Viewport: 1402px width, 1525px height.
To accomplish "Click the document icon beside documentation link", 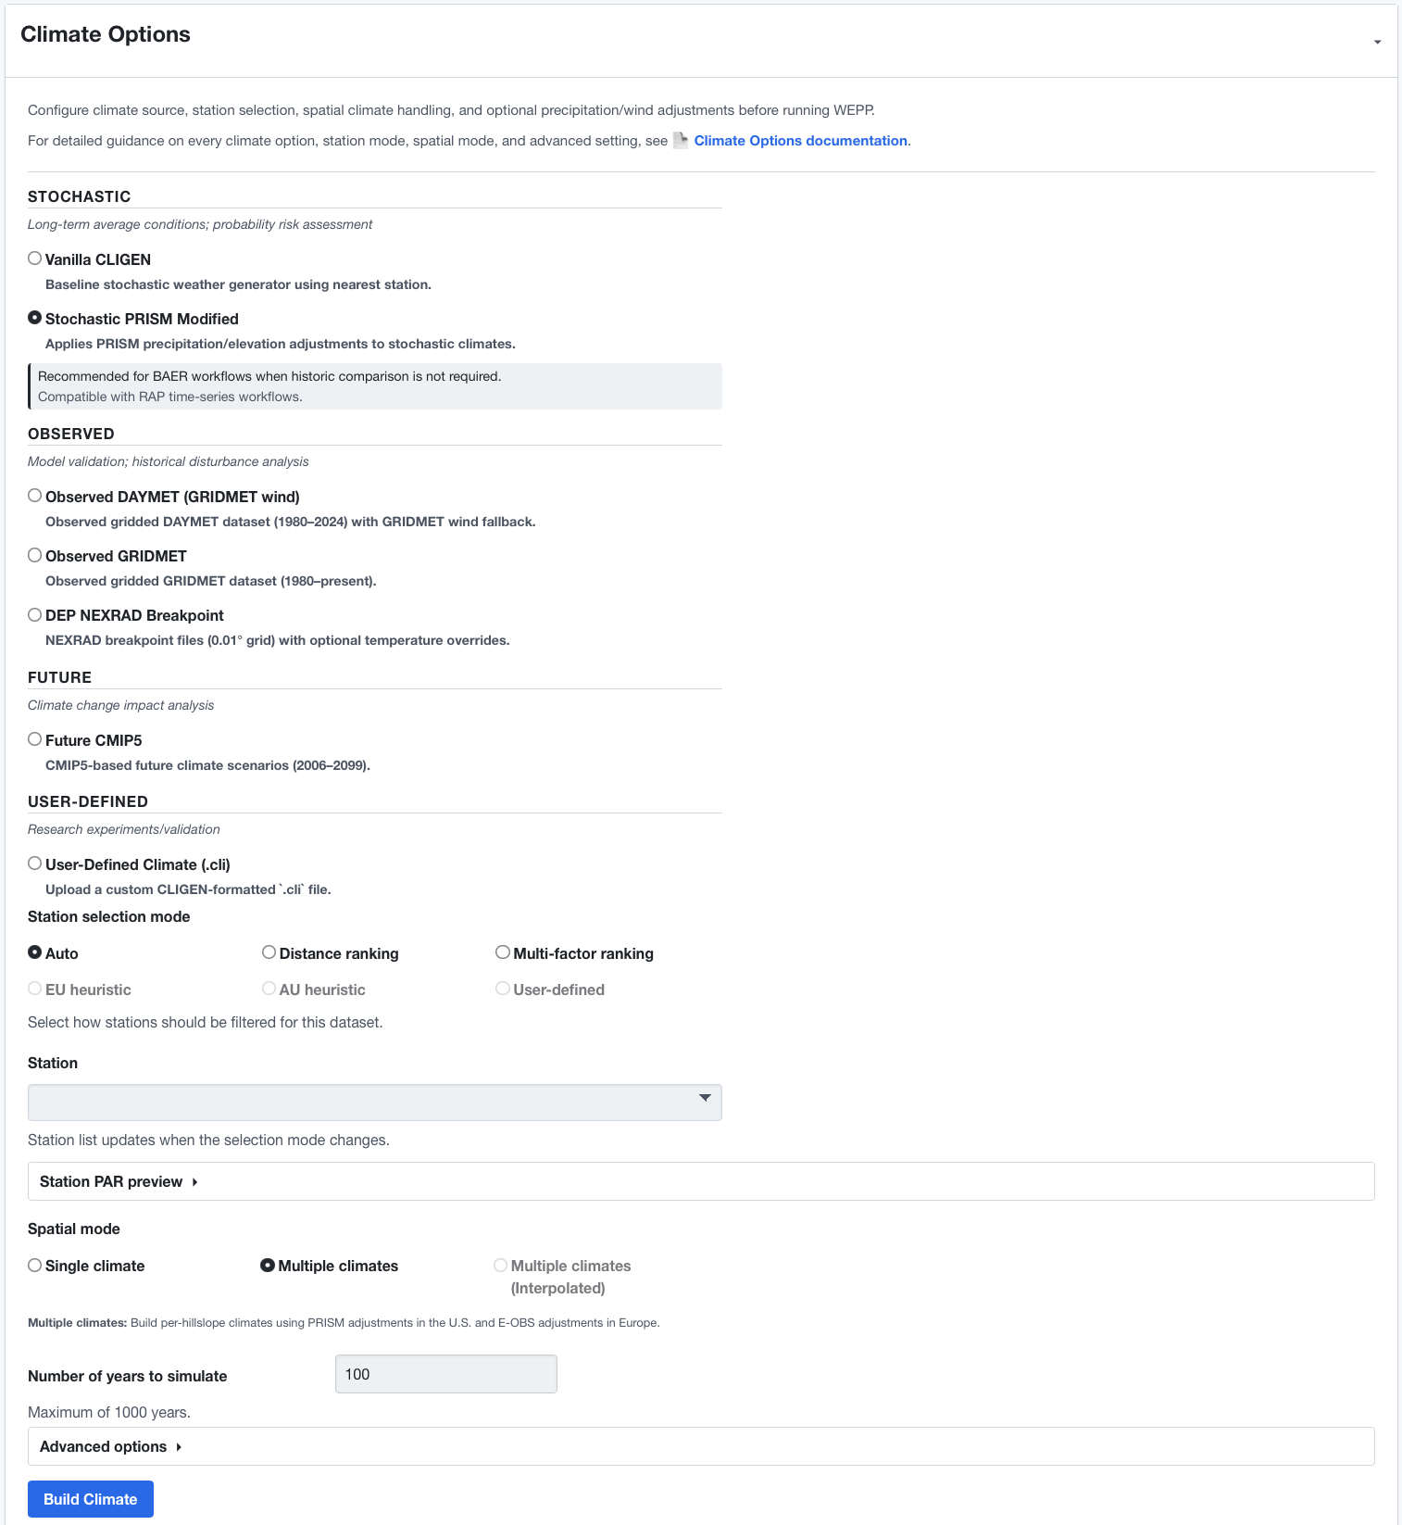I will pyautogui.click(x=680, y=141).
